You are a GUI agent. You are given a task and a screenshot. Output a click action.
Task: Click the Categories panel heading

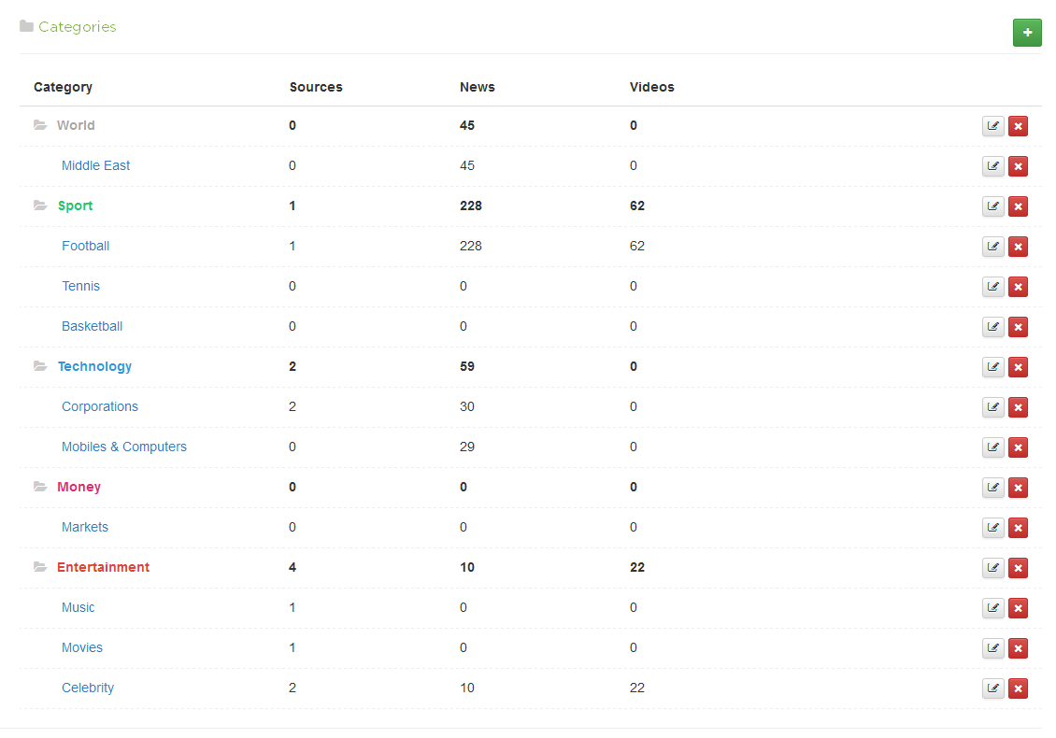(x=77, y=27)
